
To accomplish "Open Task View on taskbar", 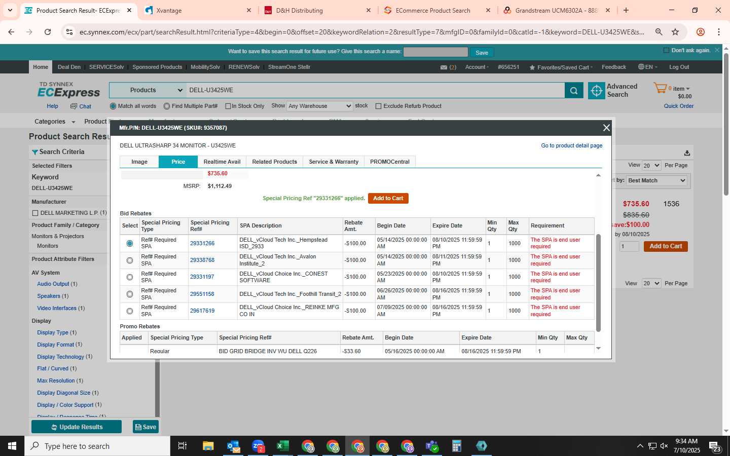I will pyautogui.click(x=182, y=446).
